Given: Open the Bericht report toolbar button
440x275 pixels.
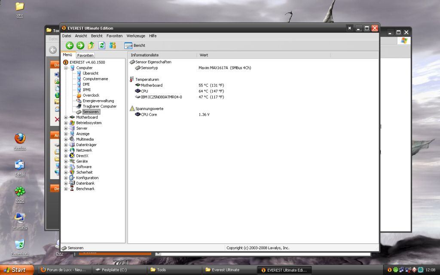Looking at the screenshot, I should click(134, 46).
